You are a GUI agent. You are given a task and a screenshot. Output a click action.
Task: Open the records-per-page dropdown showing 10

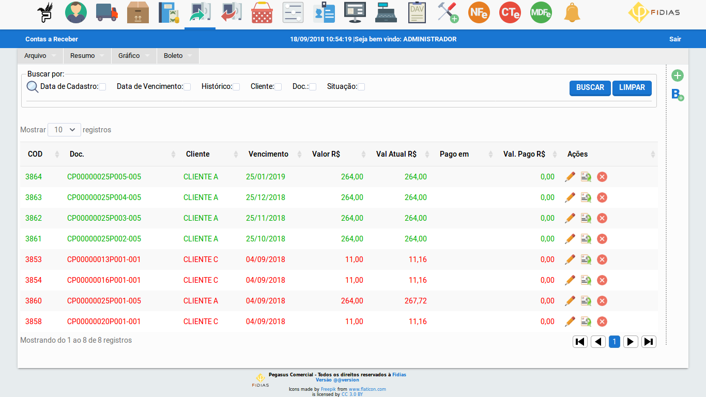(x=64, y=130)
